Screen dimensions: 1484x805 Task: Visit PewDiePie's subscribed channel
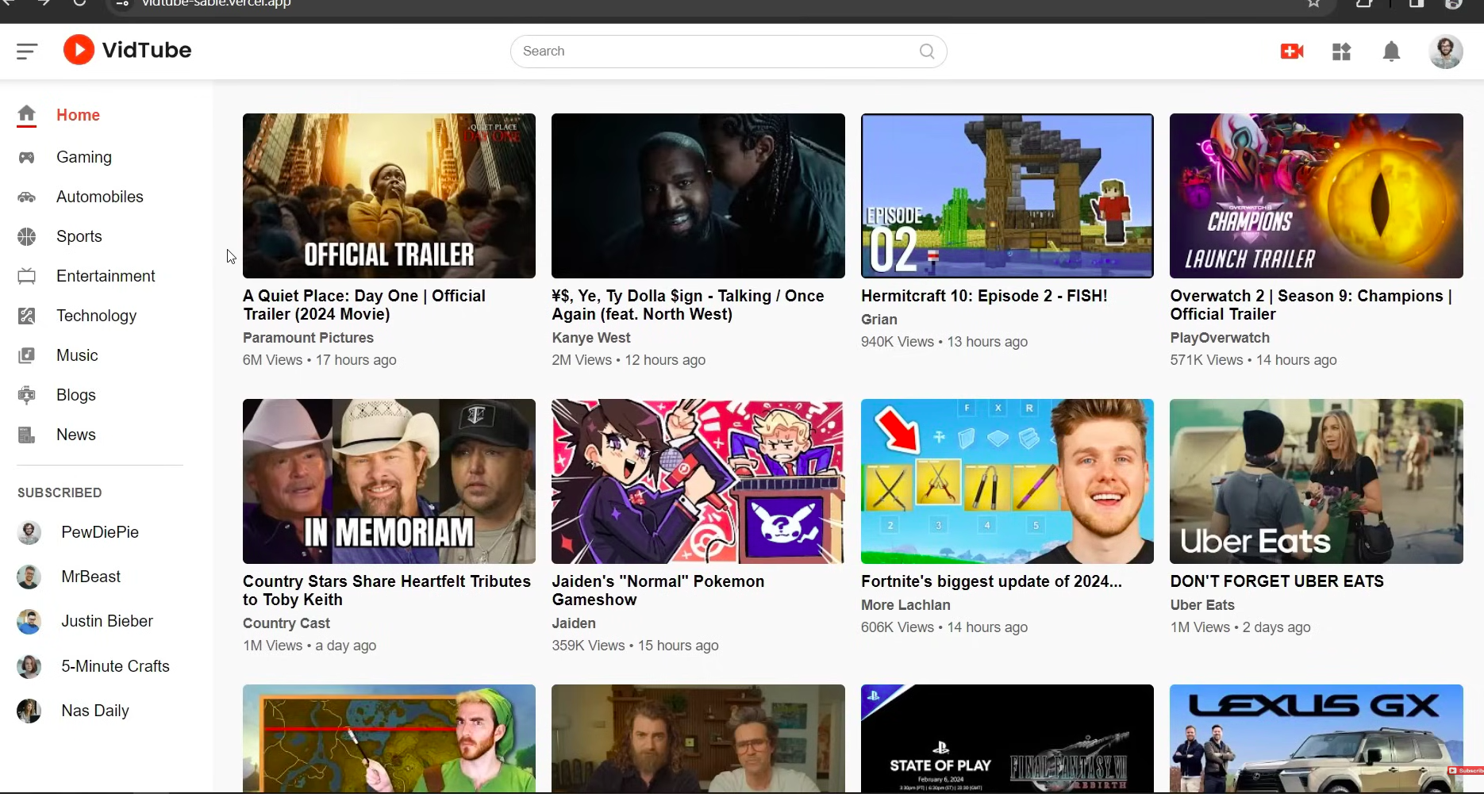[100, 533]
